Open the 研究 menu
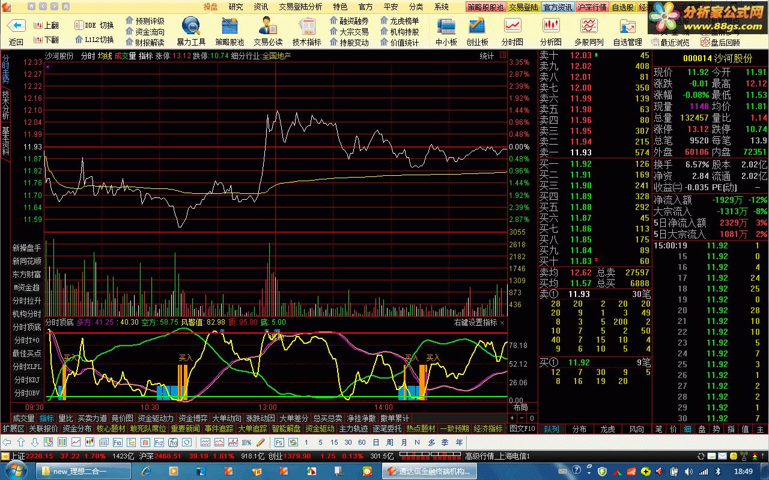The width and height of the screenshot is (769, 480). coord(236,7)
